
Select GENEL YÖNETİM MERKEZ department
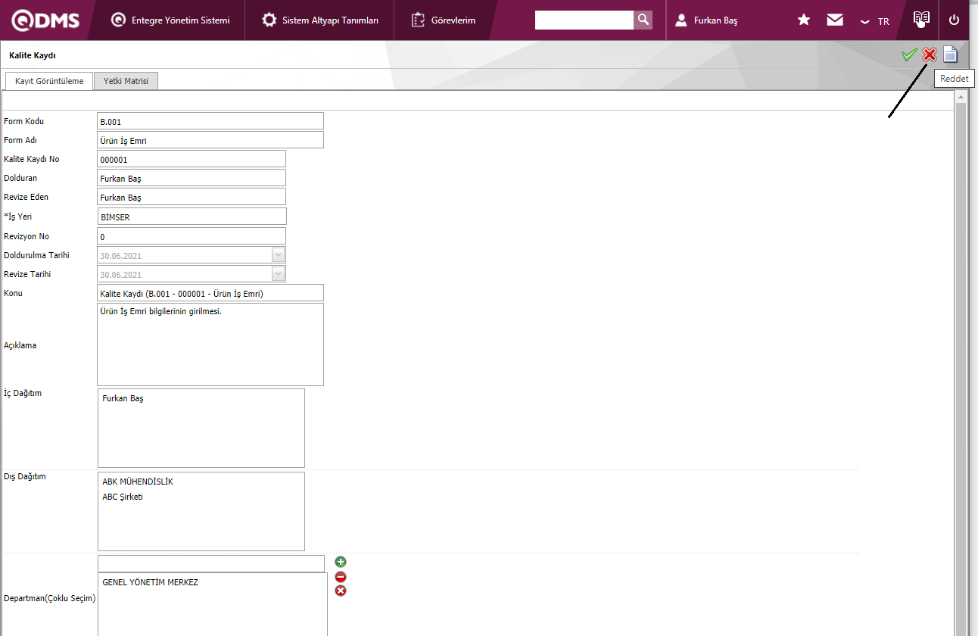[150, 582]
